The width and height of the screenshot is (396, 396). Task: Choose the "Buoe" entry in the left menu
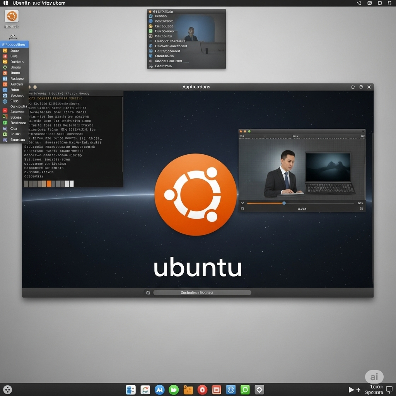pos(14,51)
